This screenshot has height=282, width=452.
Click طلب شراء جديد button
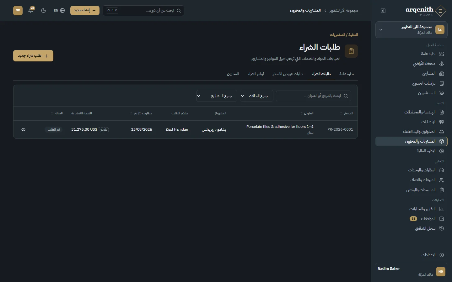pos(33,56)
